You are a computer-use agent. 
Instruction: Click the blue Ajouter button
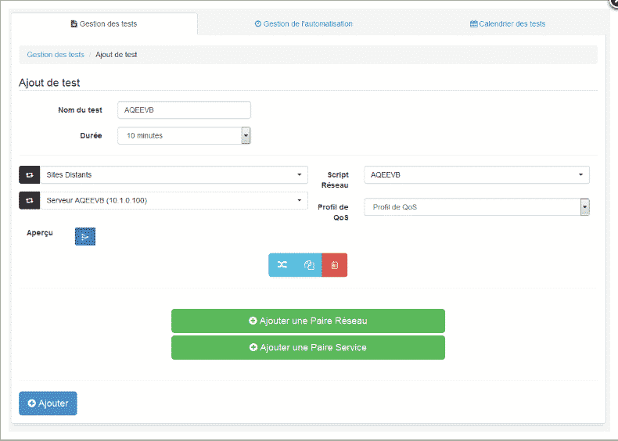tap(48, 403)
